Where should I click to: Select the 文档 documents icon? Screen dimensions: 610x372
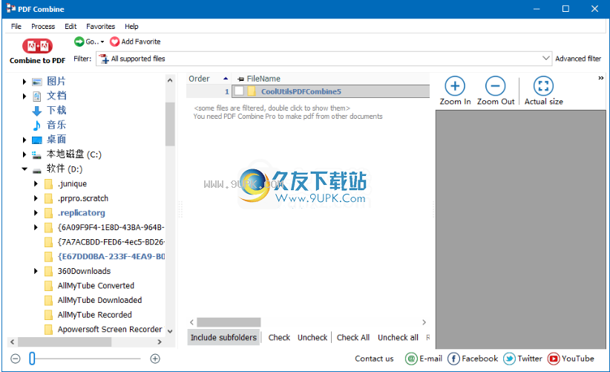pos(37,96)
